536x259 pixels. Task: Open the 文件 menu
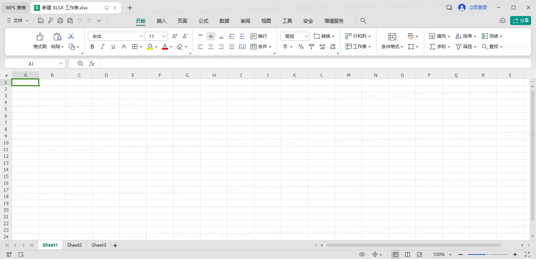click(x=18, y=21)
